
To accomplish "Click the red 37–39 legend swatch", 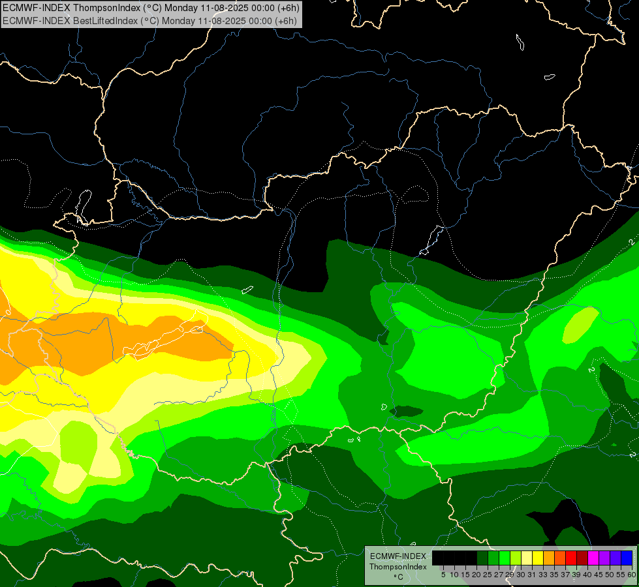I will 571,558.
